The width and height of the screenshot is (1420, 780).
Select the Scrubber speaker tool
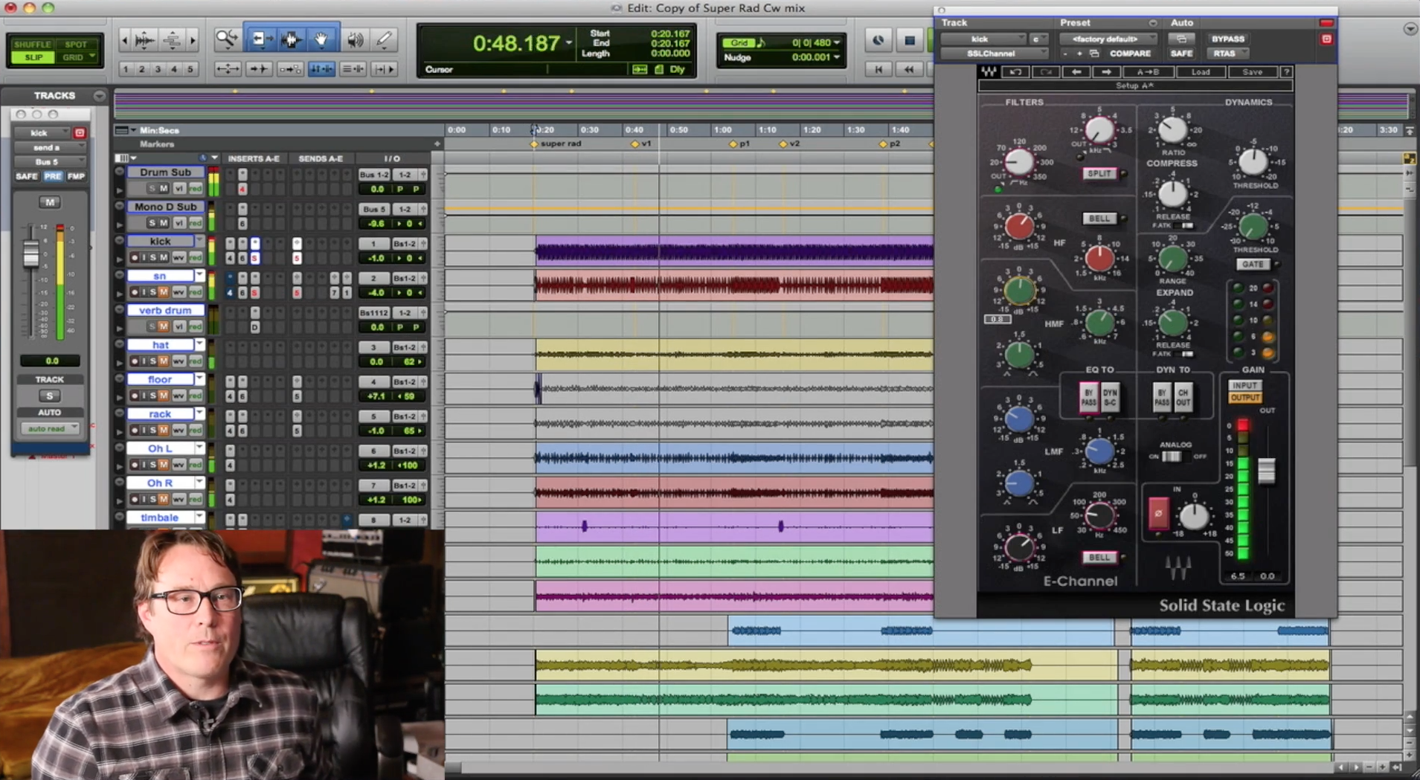[355, 39]
